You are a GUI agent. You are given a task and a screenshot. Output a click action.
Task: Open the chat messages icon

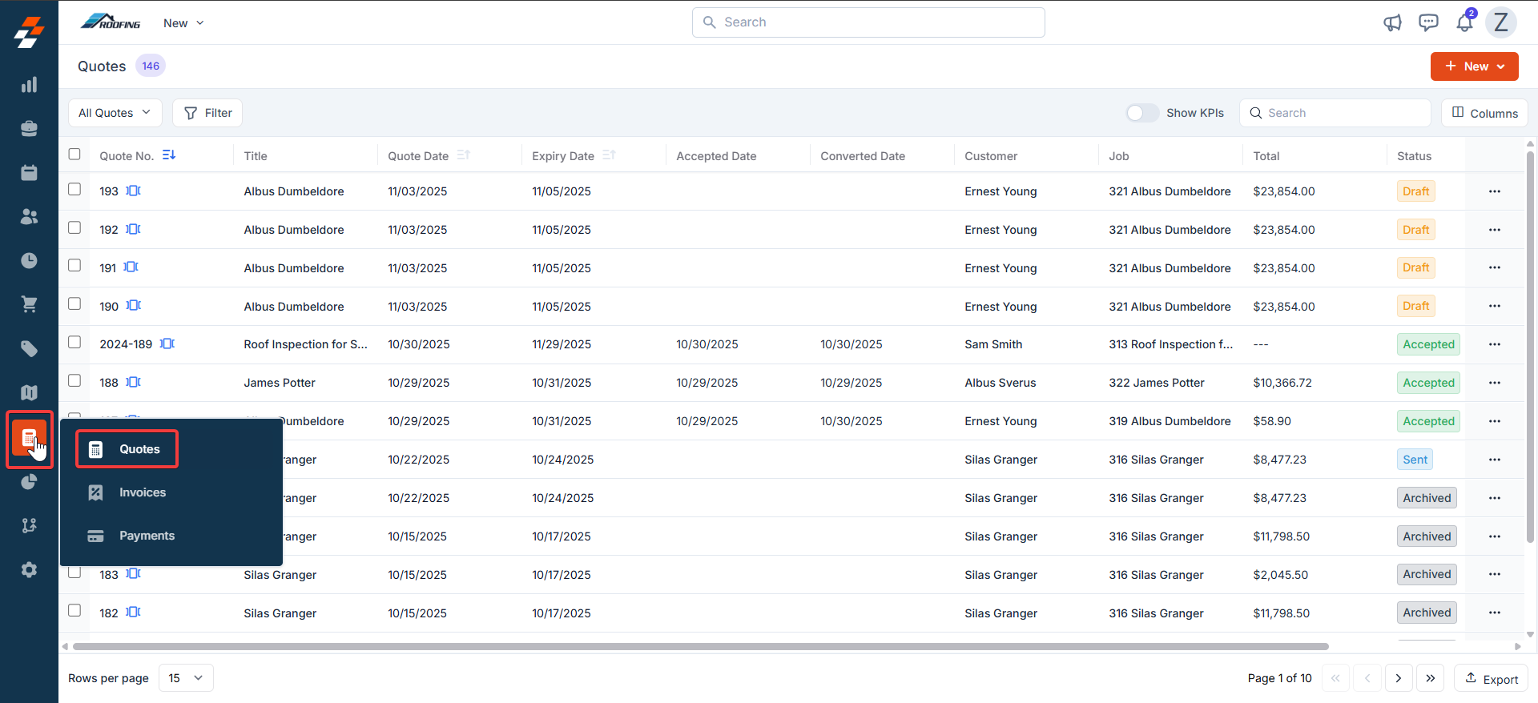coord(1428,22)
